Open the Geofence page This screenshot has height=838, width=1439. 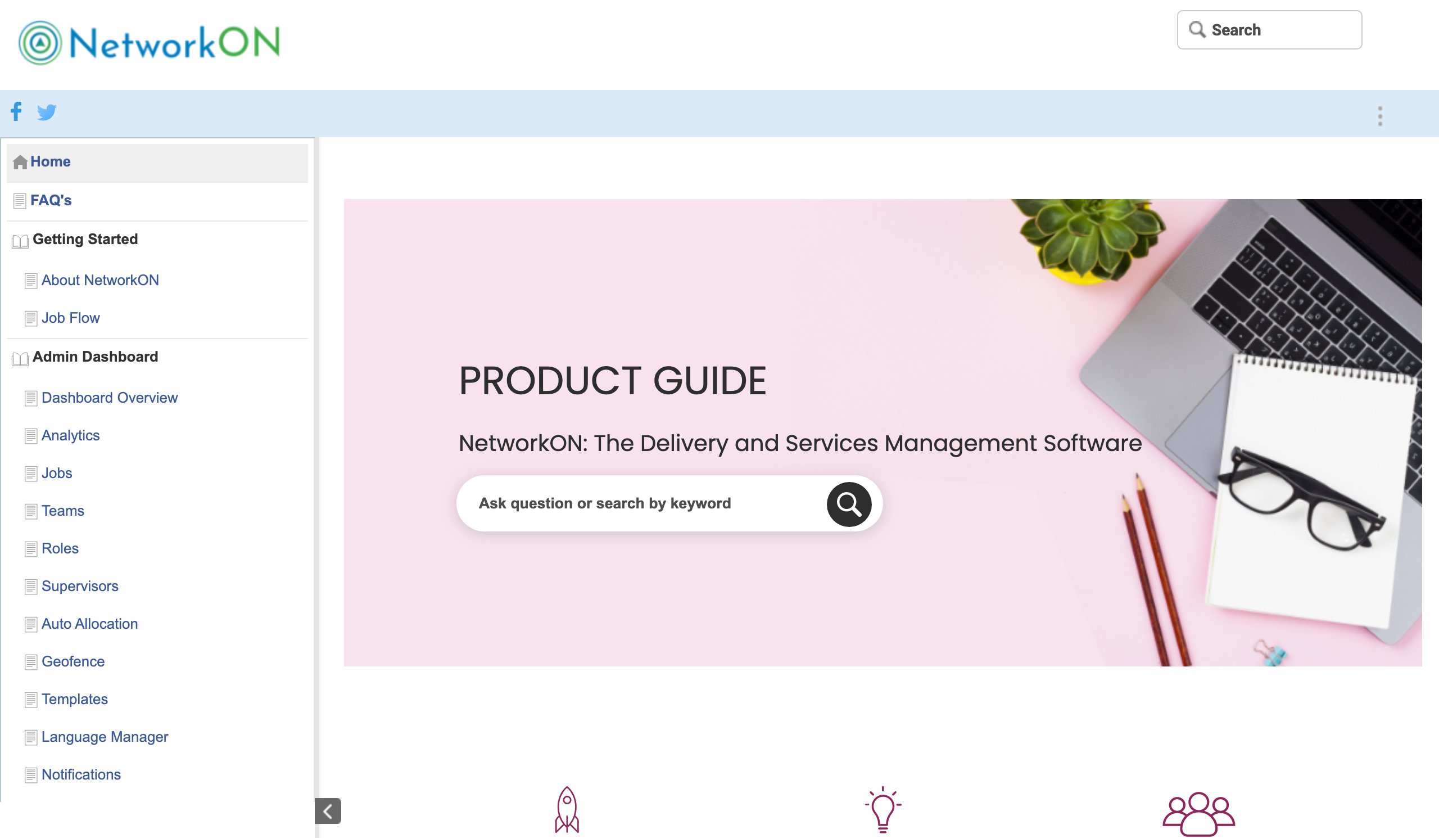73,662
